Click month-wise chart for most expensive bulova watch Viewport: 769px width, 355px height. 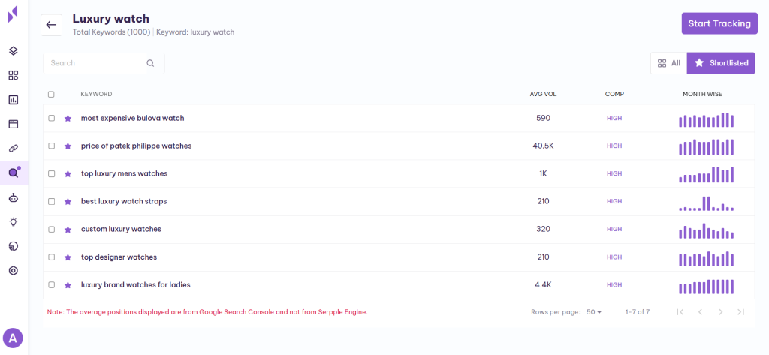tap(706, 119)
